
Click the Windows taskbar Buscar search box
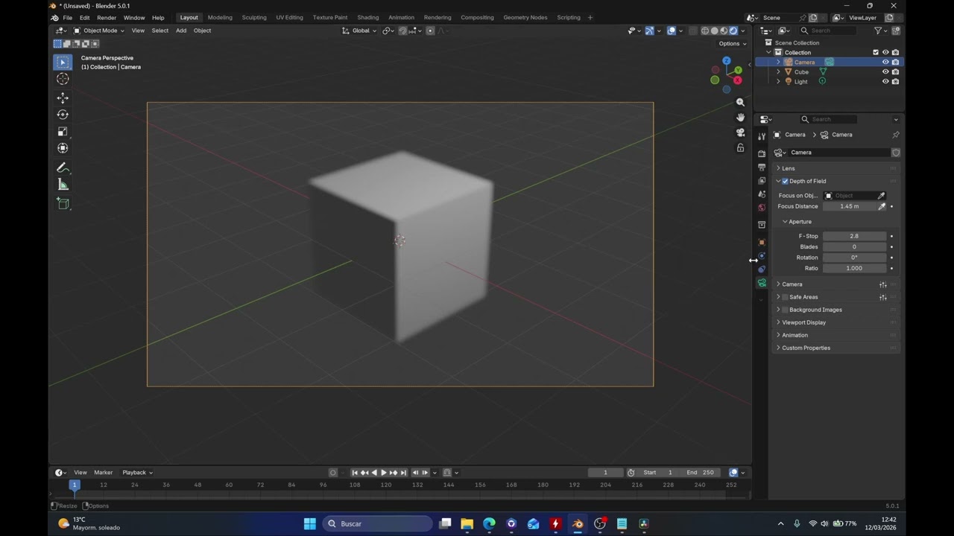coord(378,523)
